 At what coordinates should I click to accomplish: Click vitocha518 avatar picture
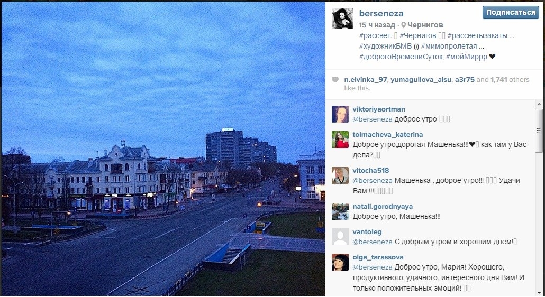340,175
